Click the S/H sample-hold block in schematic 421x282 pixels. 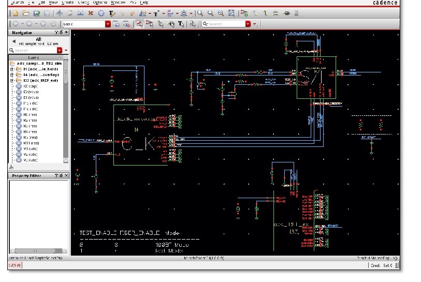[316, 78]
